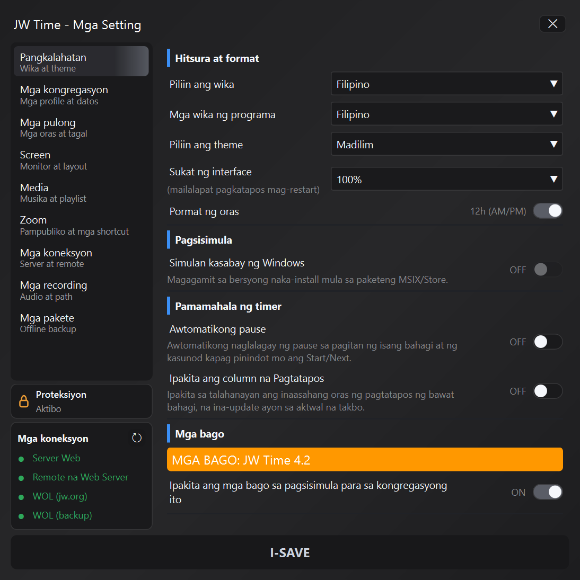
Task: Open the Piliin ang theme dropdown
Action: [x=447, y=144]
